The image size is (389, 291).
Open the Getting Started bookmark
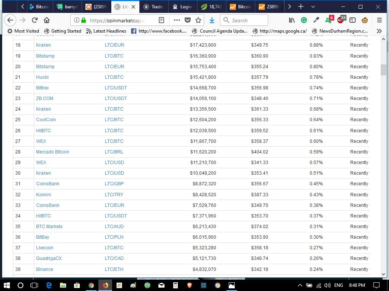63,31
